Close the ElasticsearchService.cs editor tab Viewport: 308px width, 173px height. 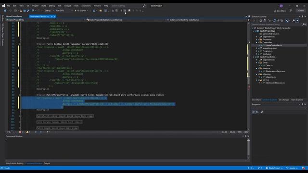tap(55, 16)
